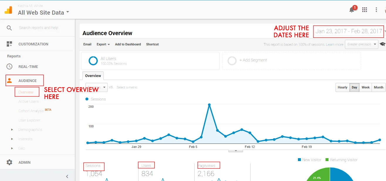The height and width of the screenshot is (181, 386).
Task: Click + Add Segment
Action: click(x=253, y=60)
